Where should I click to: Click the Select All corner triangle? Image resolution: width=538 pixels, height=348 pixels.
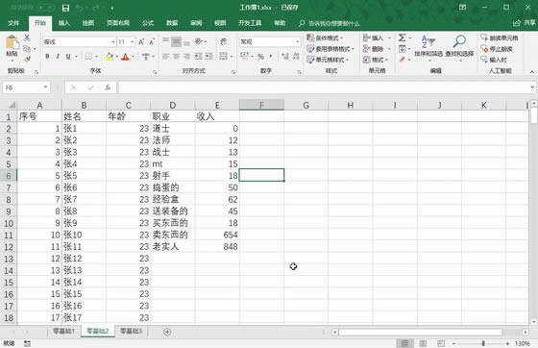[12, 105]
